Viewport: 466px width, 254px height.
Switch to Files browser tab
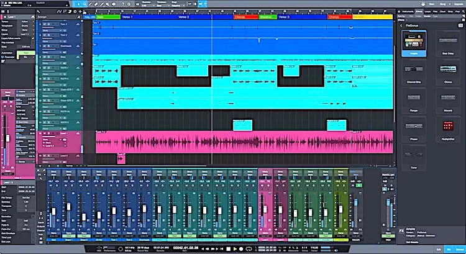(x=435, y=11)
